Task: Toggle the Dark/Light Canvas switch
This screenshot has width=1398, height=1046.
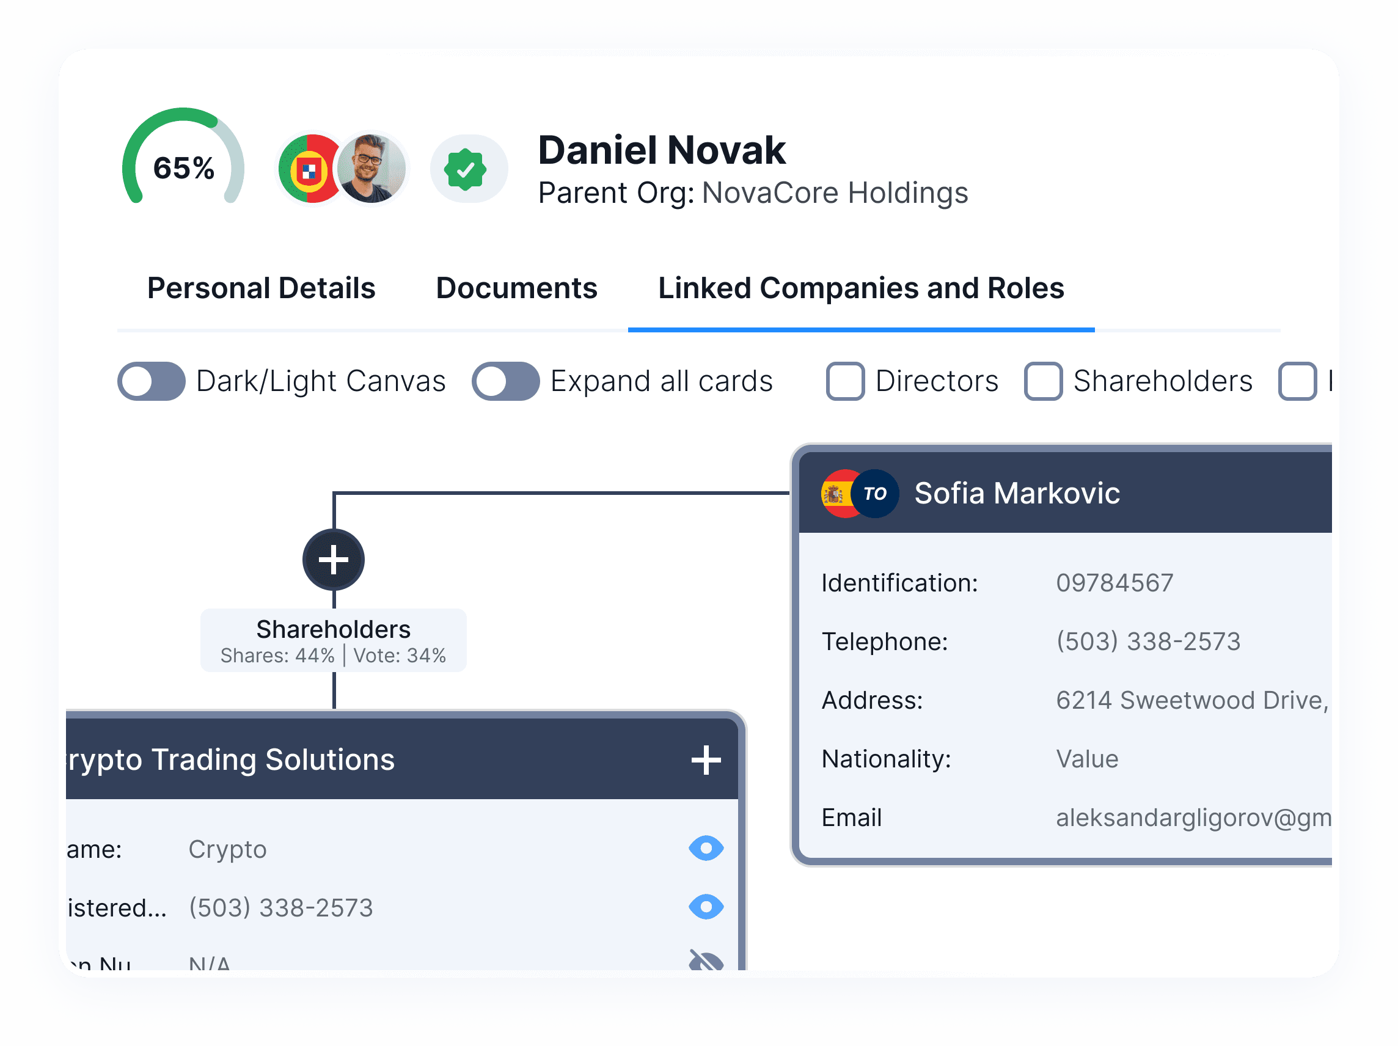Action: [151, 381]
